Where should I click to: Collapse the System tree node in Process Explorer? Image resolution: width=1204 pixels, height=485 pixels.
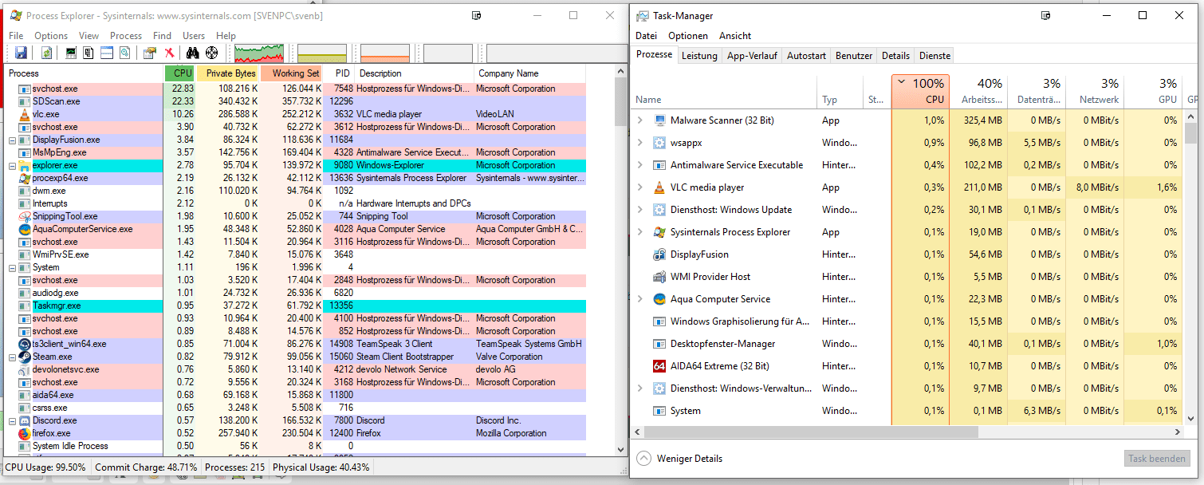(12, 267)
